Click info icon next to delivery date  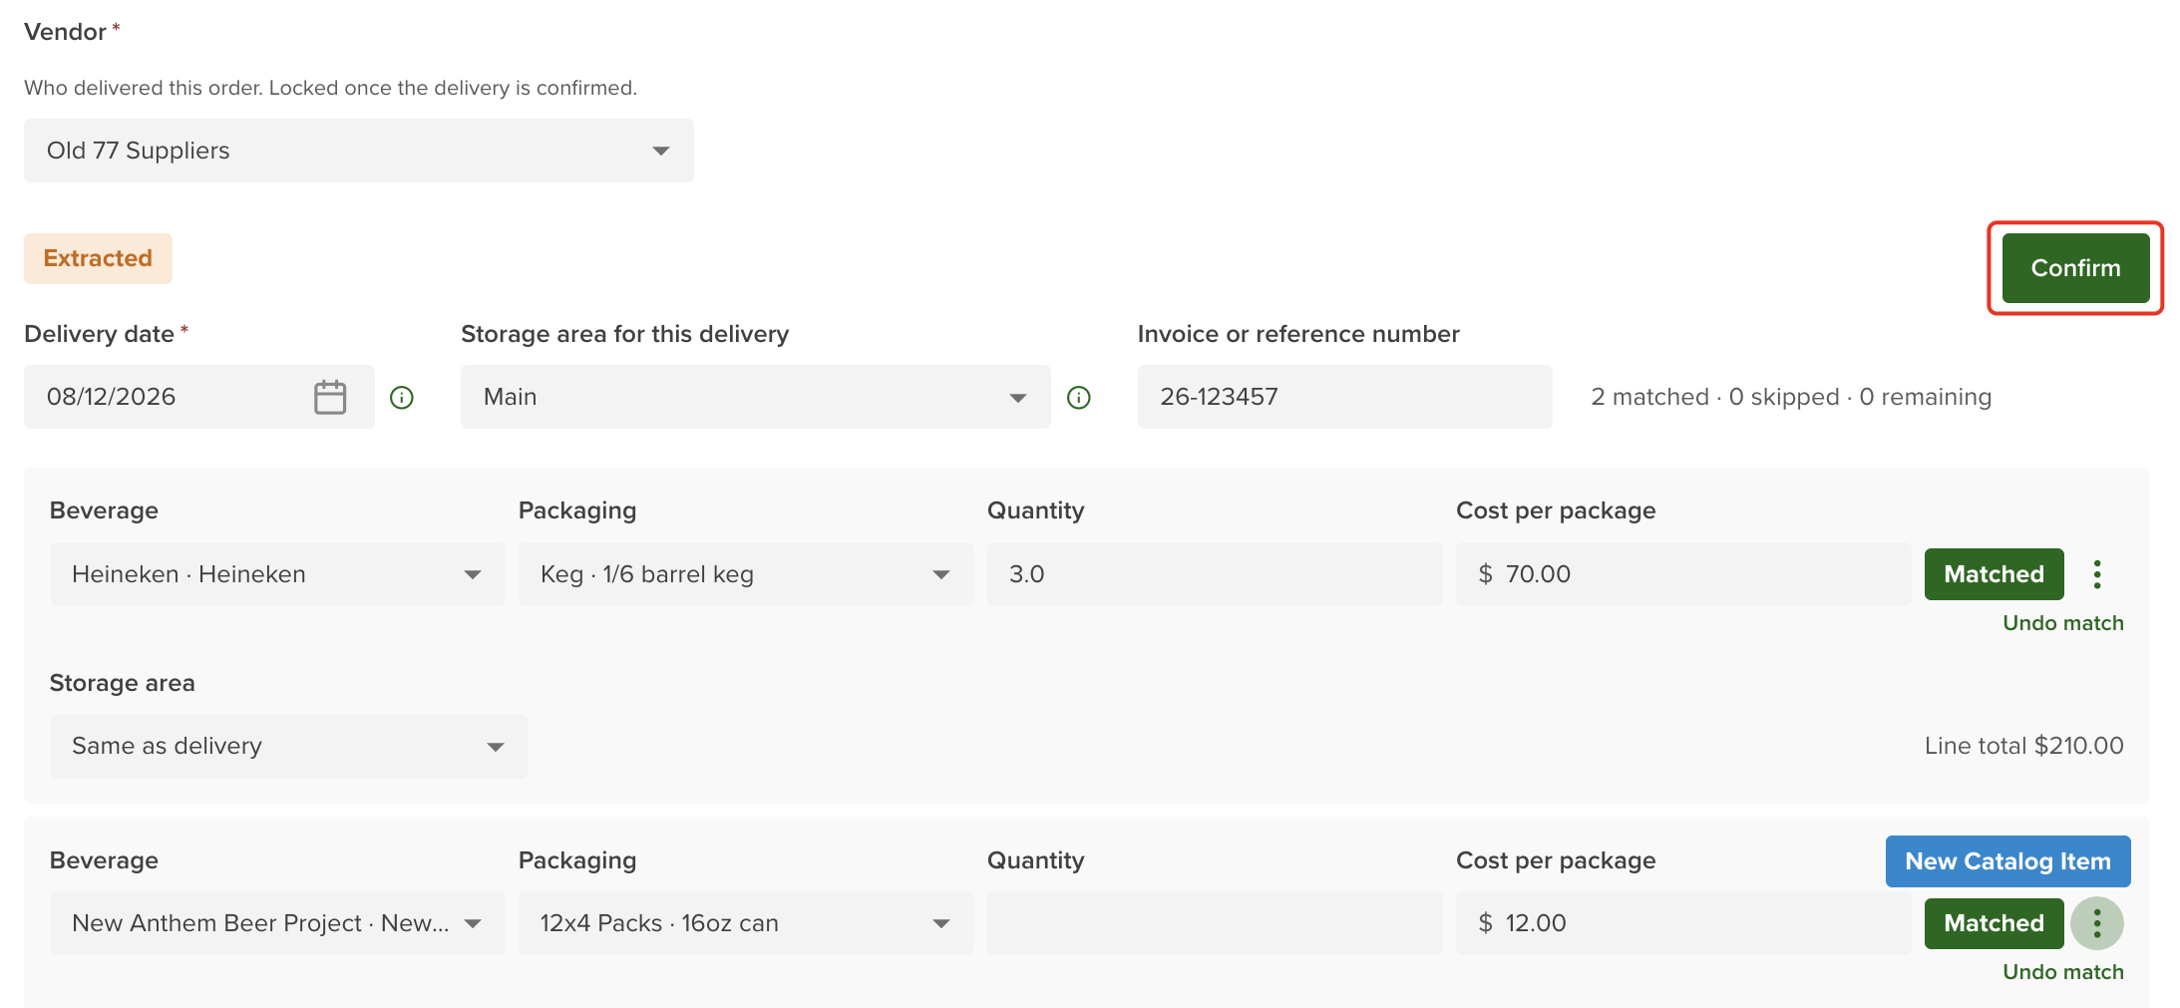coord(402,398)
